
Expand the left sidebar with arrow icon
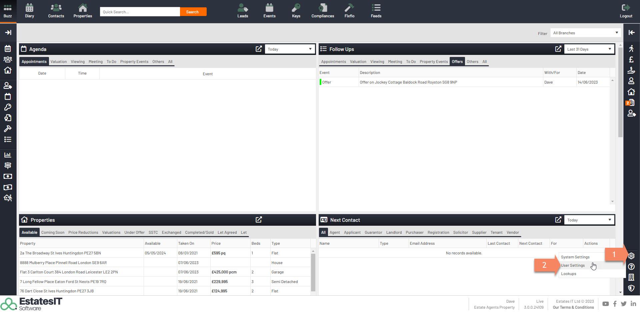point(8,32)
